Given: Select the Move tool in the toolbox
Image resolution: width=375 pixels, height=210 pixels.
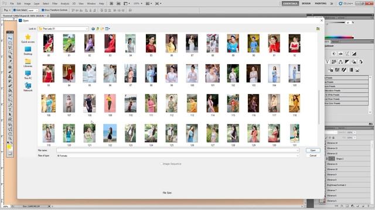Looking at the screenshot, I should [x=10, y=38].
